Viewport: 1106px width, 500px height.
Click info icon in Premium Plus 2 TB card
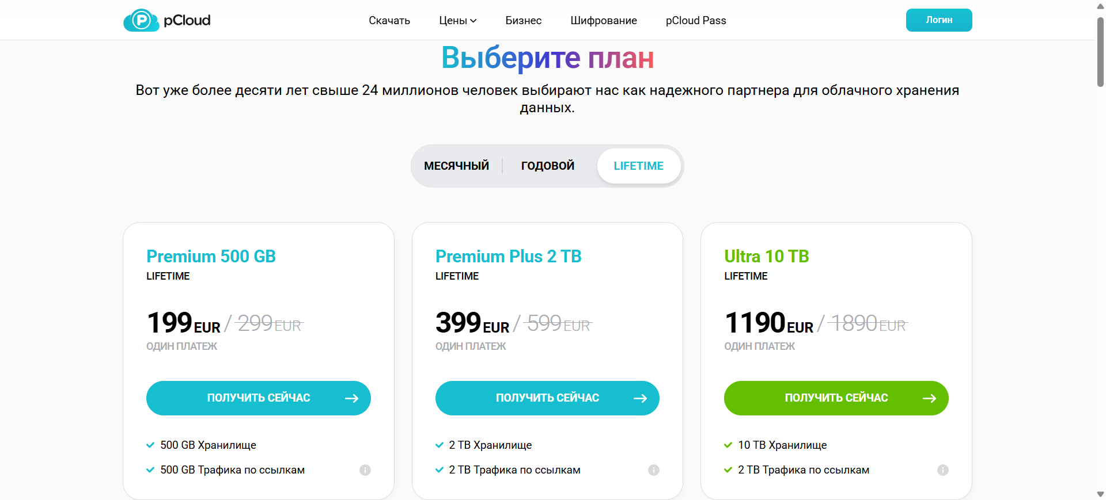(x=654, y=470)
